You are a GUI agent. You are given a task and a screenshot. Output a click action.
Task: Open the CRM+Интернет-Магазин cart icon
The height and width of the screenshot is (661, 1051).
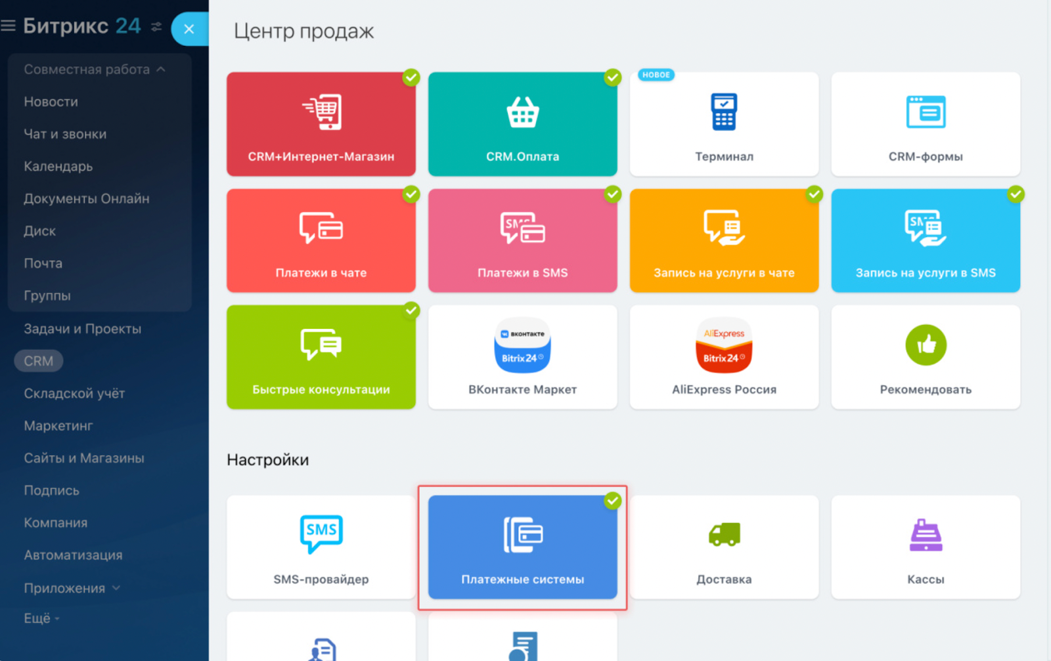click(x=321, y=112)
